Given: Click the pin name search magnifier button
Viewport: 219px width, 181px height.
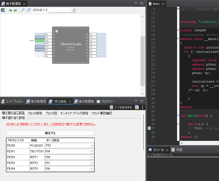Looking at the screenshot, I should (x=74, y=10).
